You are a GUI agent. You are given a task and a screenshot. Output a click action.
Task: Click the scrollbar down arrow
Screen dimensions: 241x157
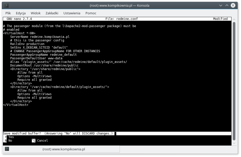[234, 143]
